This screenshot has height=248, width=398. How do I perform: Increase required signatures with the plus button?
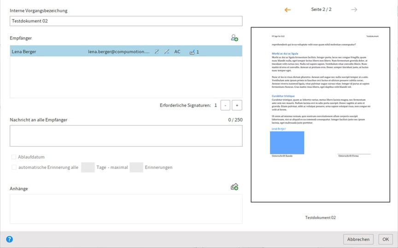tap(237, 105)
